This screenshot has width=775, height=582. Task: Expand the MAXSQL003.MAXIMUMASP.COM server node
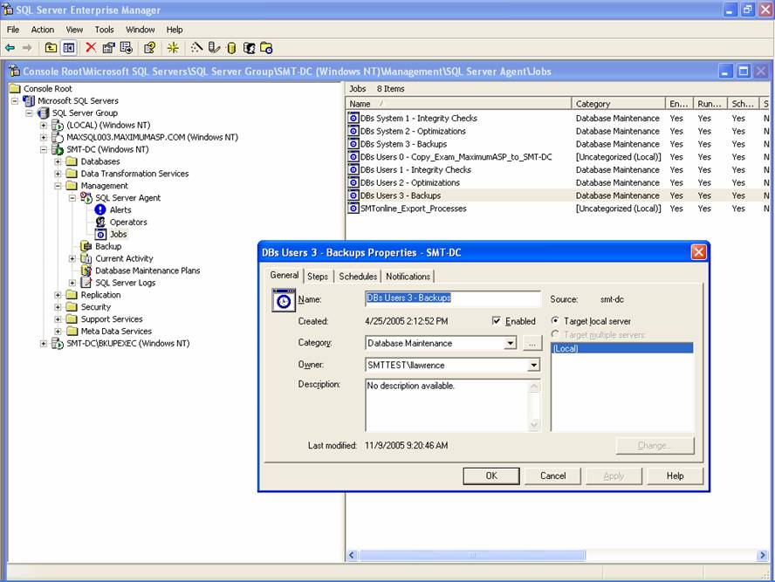pos(44,137)
